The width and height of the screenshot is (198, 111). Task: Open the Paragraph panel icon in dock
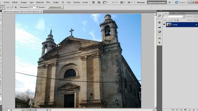(159, 43)
